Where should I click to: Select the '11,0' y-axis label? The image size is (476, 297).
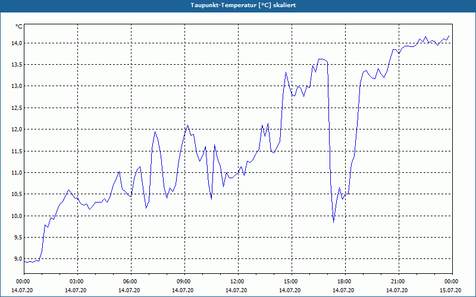pos(17,173)
